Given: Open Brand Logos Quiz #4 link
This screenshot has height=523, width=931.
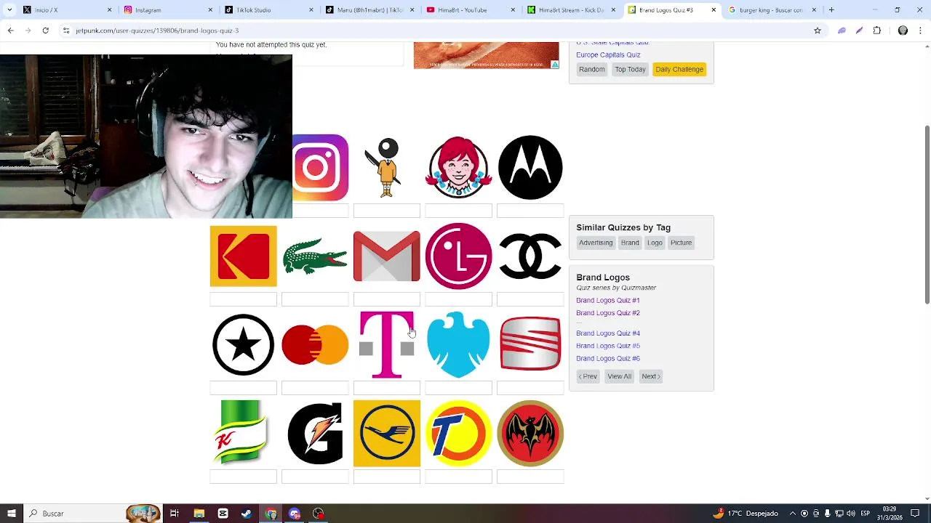Looking at the screenshot, I should pyautogui.click(x=608, y=333).
